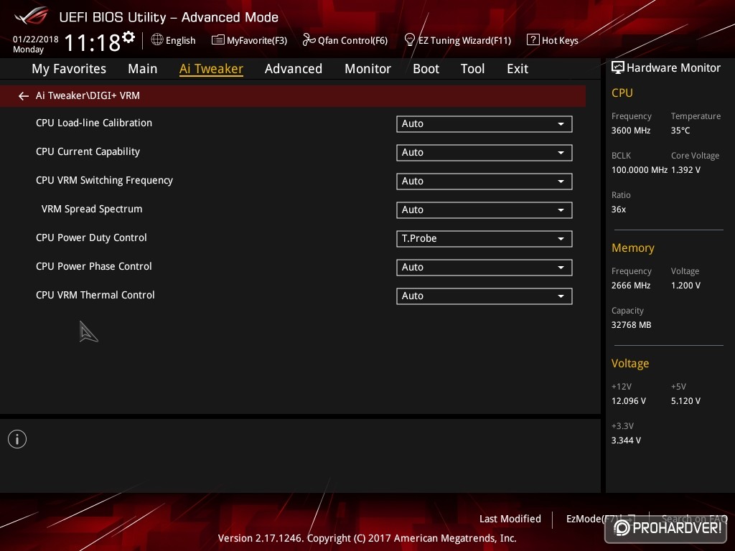Open CPU VRM Thermal Control dropdown

(x=484, y=296)
